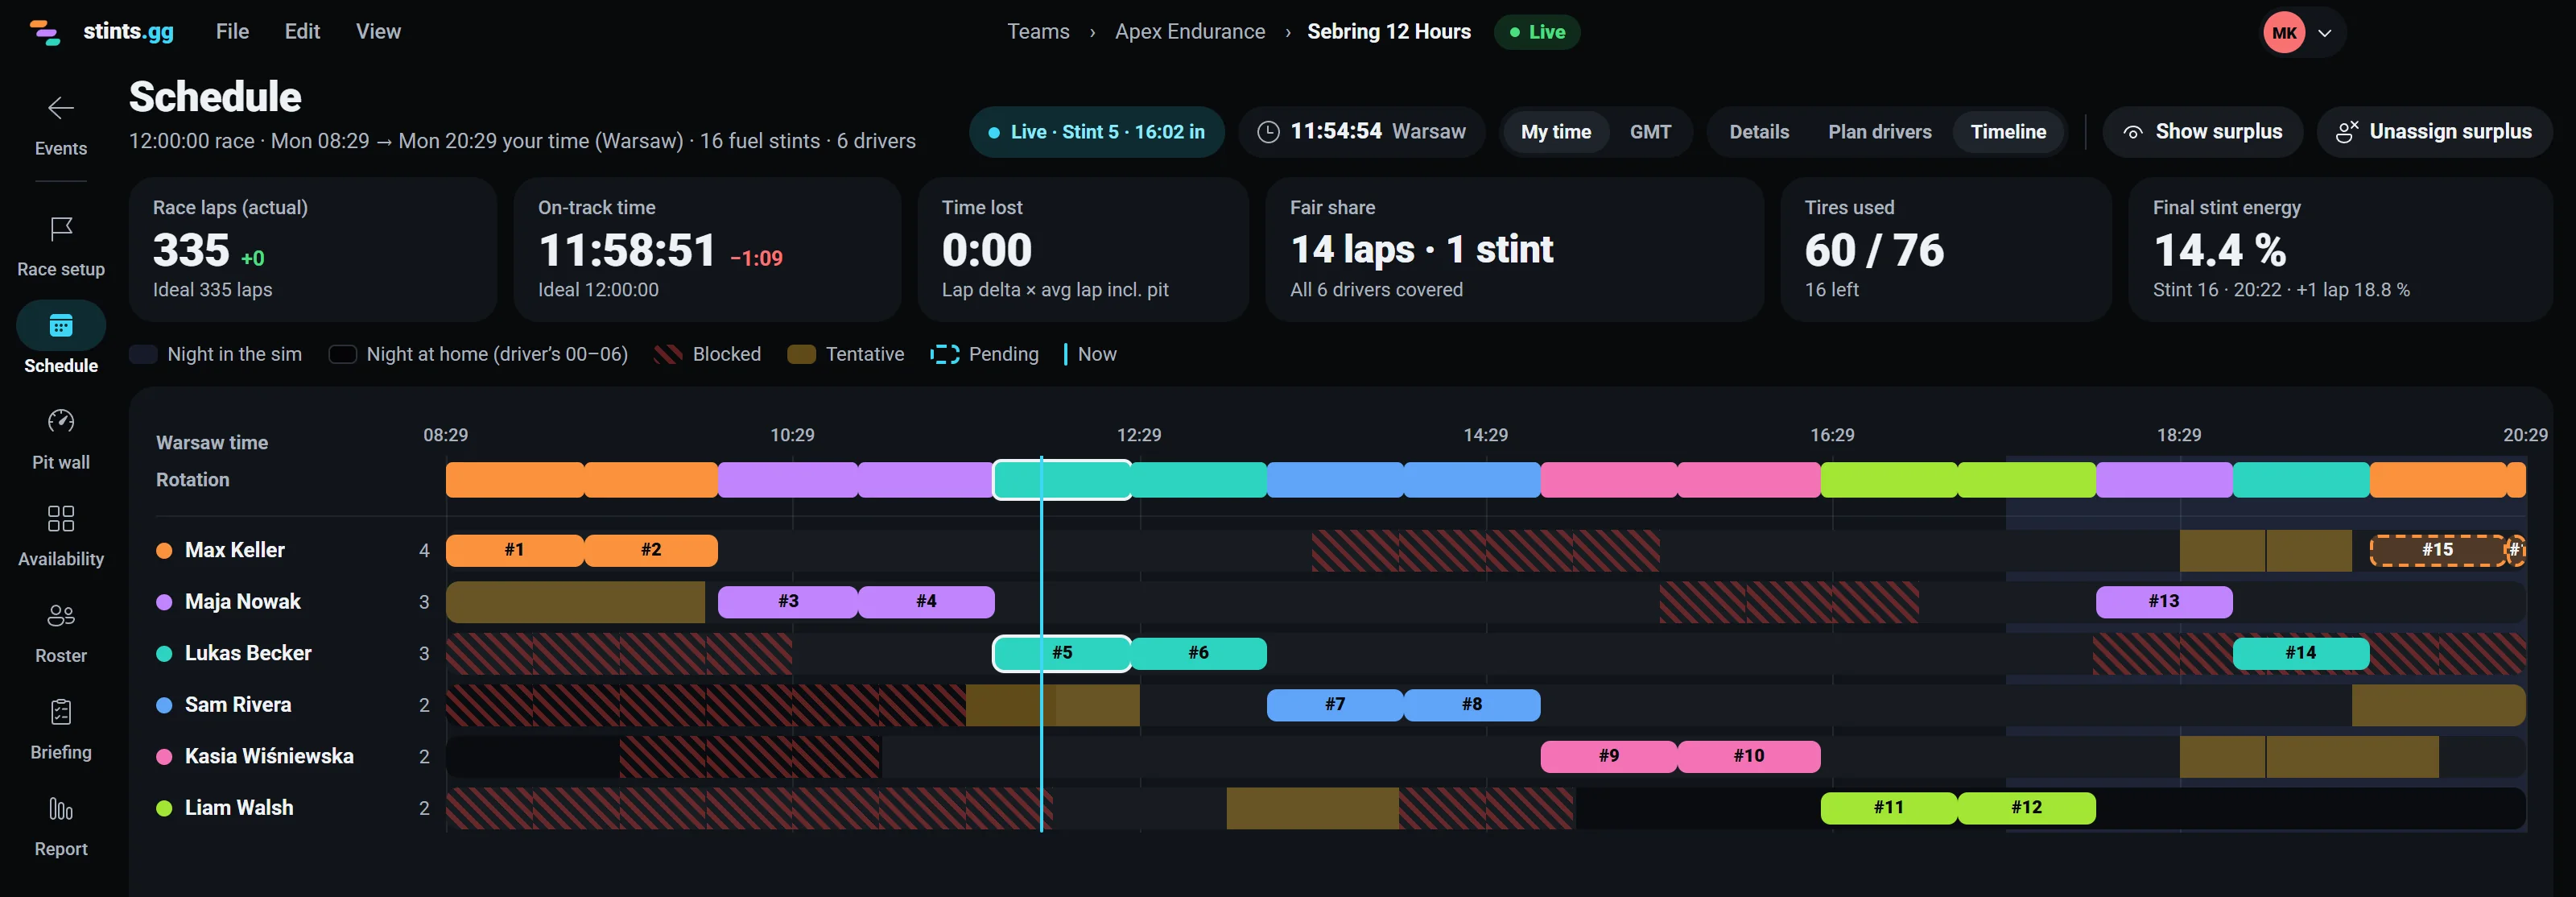Open Race setup flag icon
Viewport: 2576px width, 897px height.
tap(61, 229)
